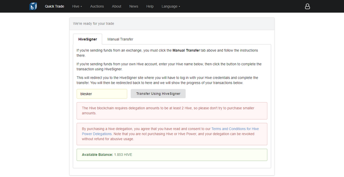Viewport: 344px width, 177px height.
Task: Open Quick Trade page
Action: 54,6
